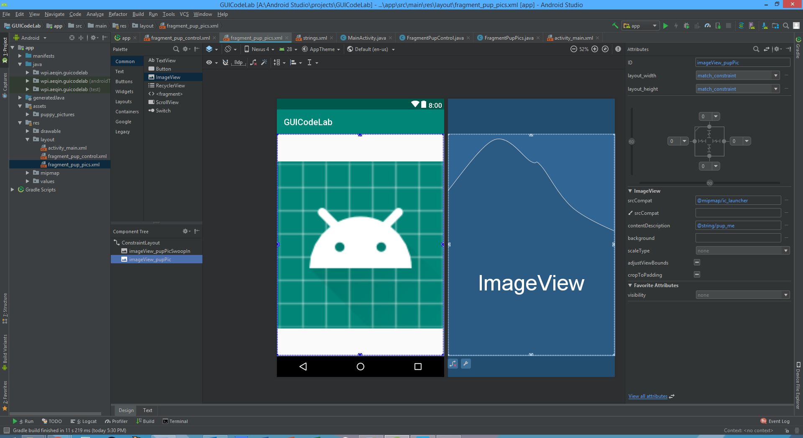Open design surface layers icon
The width and height of the screenshot is (803, 438).
[209, 49]
